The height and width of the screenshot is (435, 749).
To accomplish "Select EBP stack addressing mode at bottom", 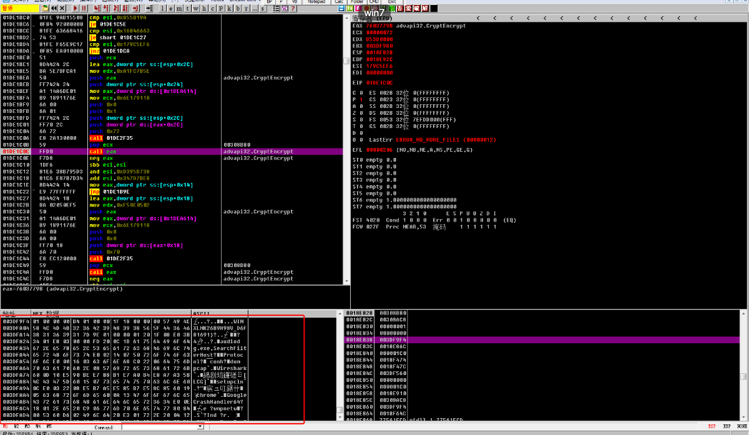I will tap(727, 426).
